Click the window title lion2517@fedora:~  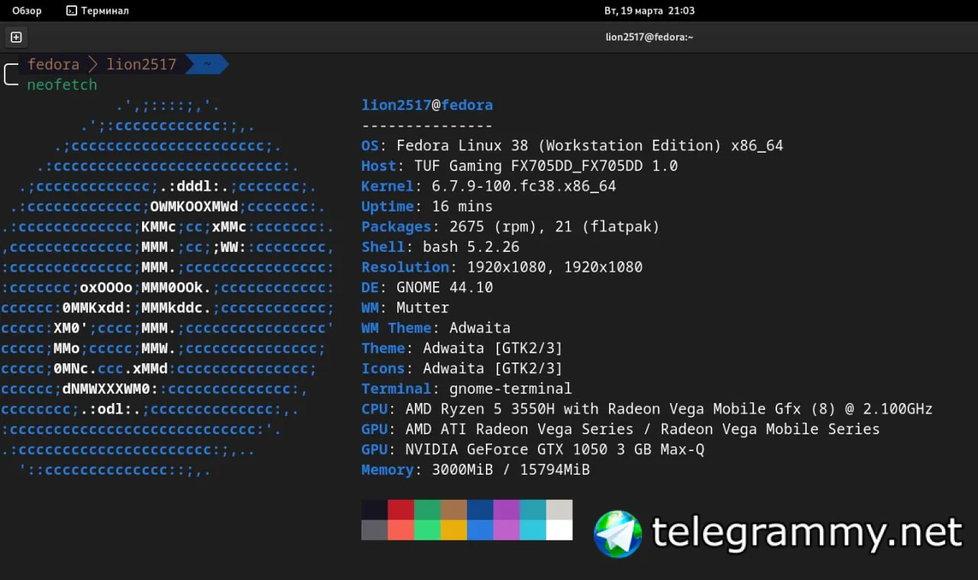point(649,37)
